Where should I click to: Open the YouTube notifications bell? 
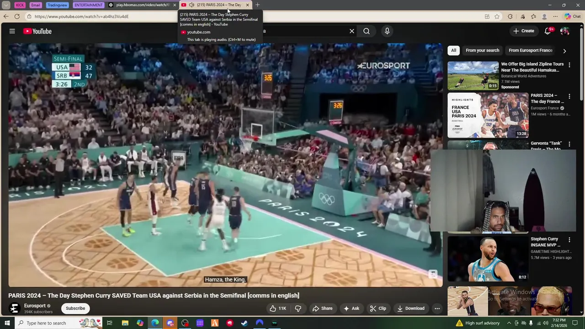pyautogui.click(x=548, y=31)
